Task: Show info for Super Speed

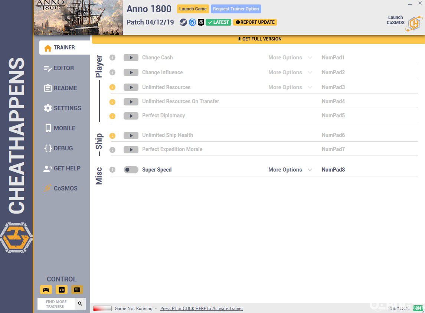Action: coord(112,170)
